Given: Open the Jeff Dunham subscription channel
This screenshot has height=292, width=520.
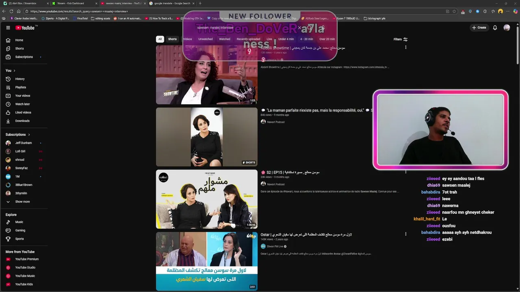Looking at the screenshot, I should tap(24, 143).
